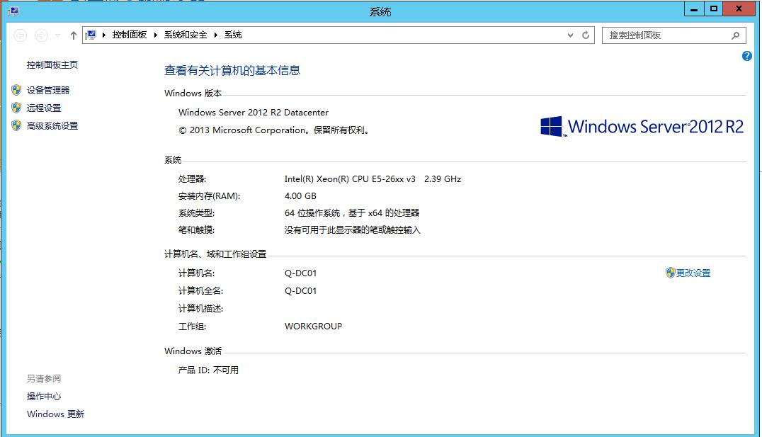The width and height of the screenshot is (762, 437).
Task: Expand the arrow after 控制面板 breadcrumb
Action: pos(156,35)
